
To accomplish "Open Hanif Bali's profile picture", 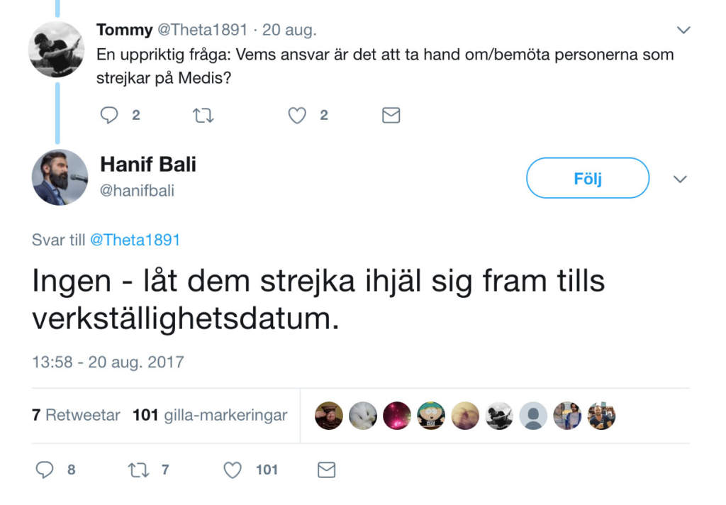I will pyautogui.click(x=60, y=177).
